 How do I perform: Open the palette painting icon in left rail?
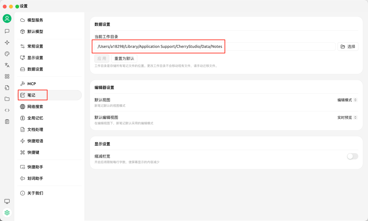pos(7,54)
